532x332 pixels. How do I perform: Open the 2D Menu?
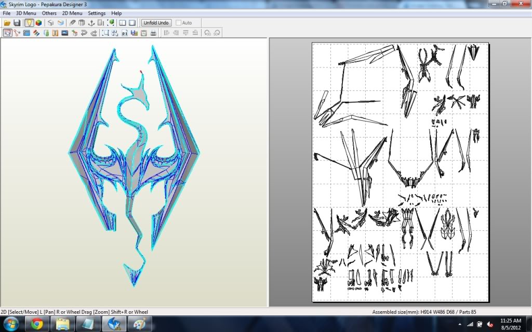(72, 13)
